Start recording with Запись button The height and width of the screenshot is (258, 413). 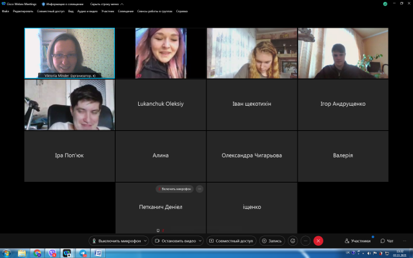[272, 241]
